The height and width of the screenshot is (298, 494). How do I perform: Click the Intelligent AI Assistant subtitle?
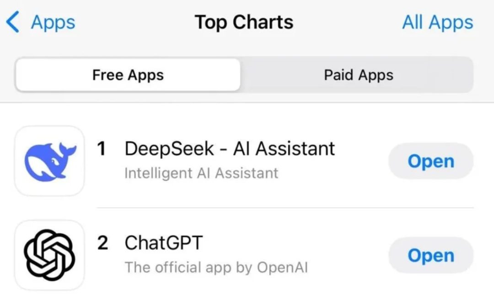pos(201,173)
